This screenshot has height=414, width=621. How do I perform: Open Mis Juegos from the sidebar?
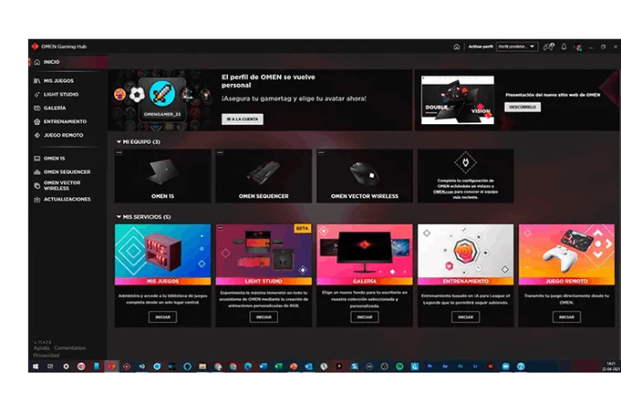click(58, 81)
